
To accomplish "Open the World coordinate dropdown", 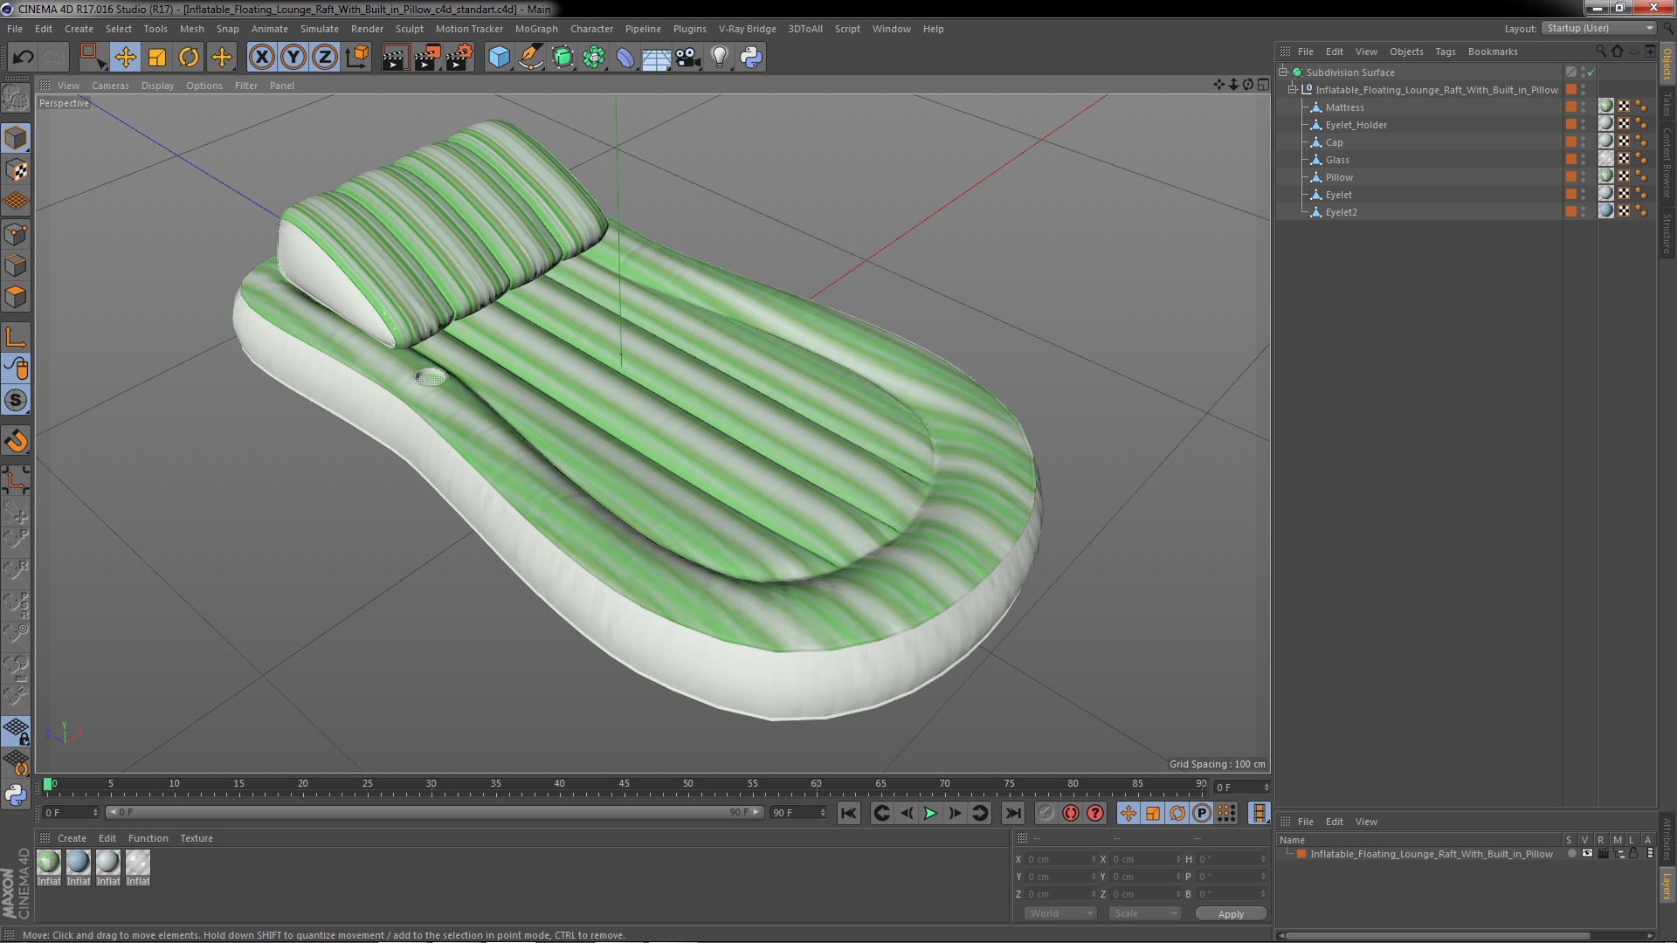I will (x=1059, y=913).
